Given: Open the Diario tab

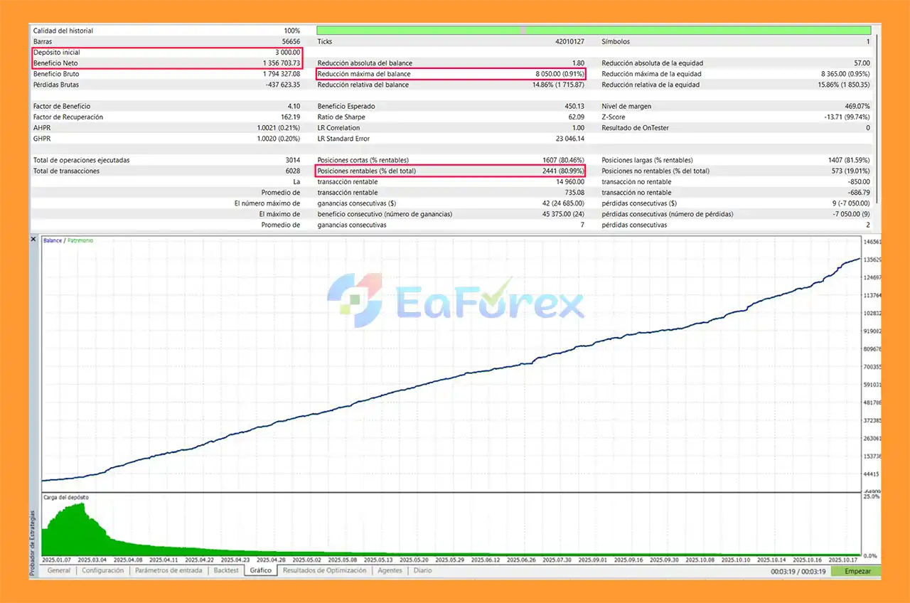Looking at the screenshot, I should 422,570.
